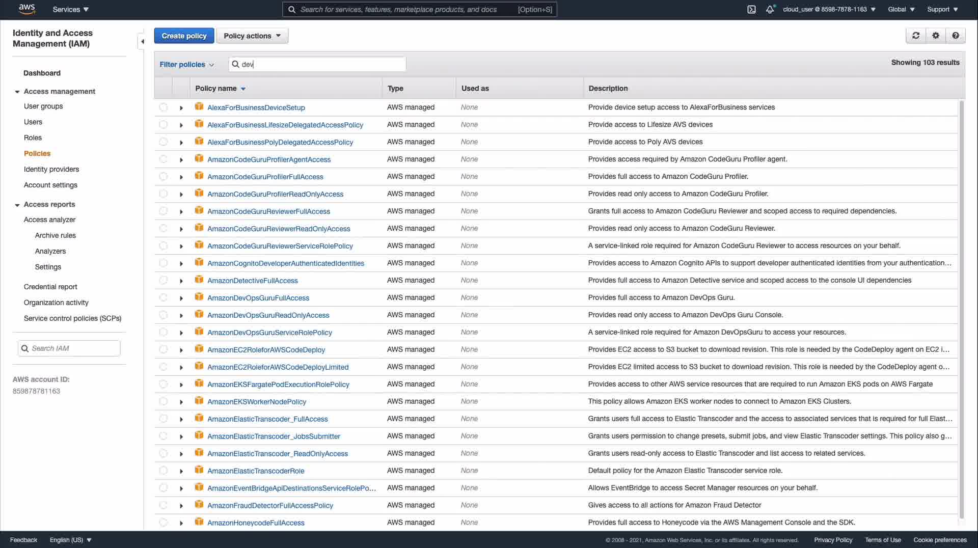Screen dimensions: 978x548
Task: Open the help question mark icon
Action: (x=956, y=36)
